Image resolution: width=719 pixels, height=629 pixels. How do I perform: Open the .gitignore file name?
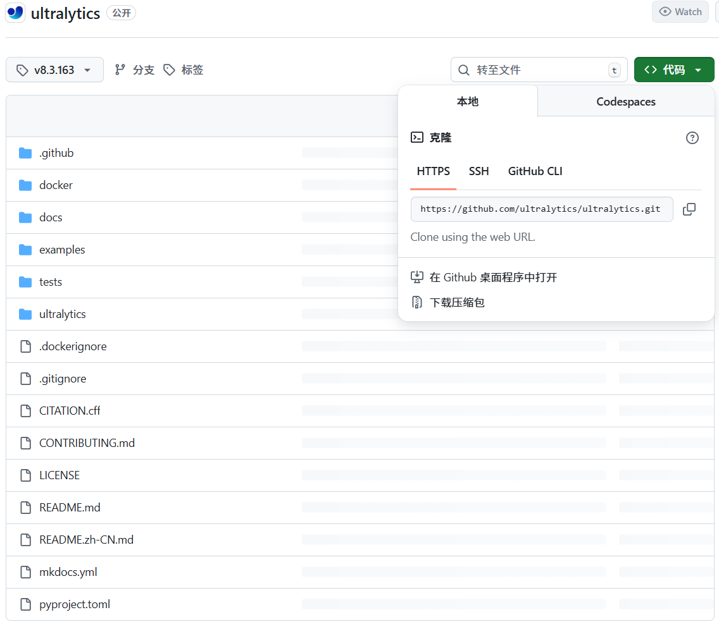(x=63, y=379)
